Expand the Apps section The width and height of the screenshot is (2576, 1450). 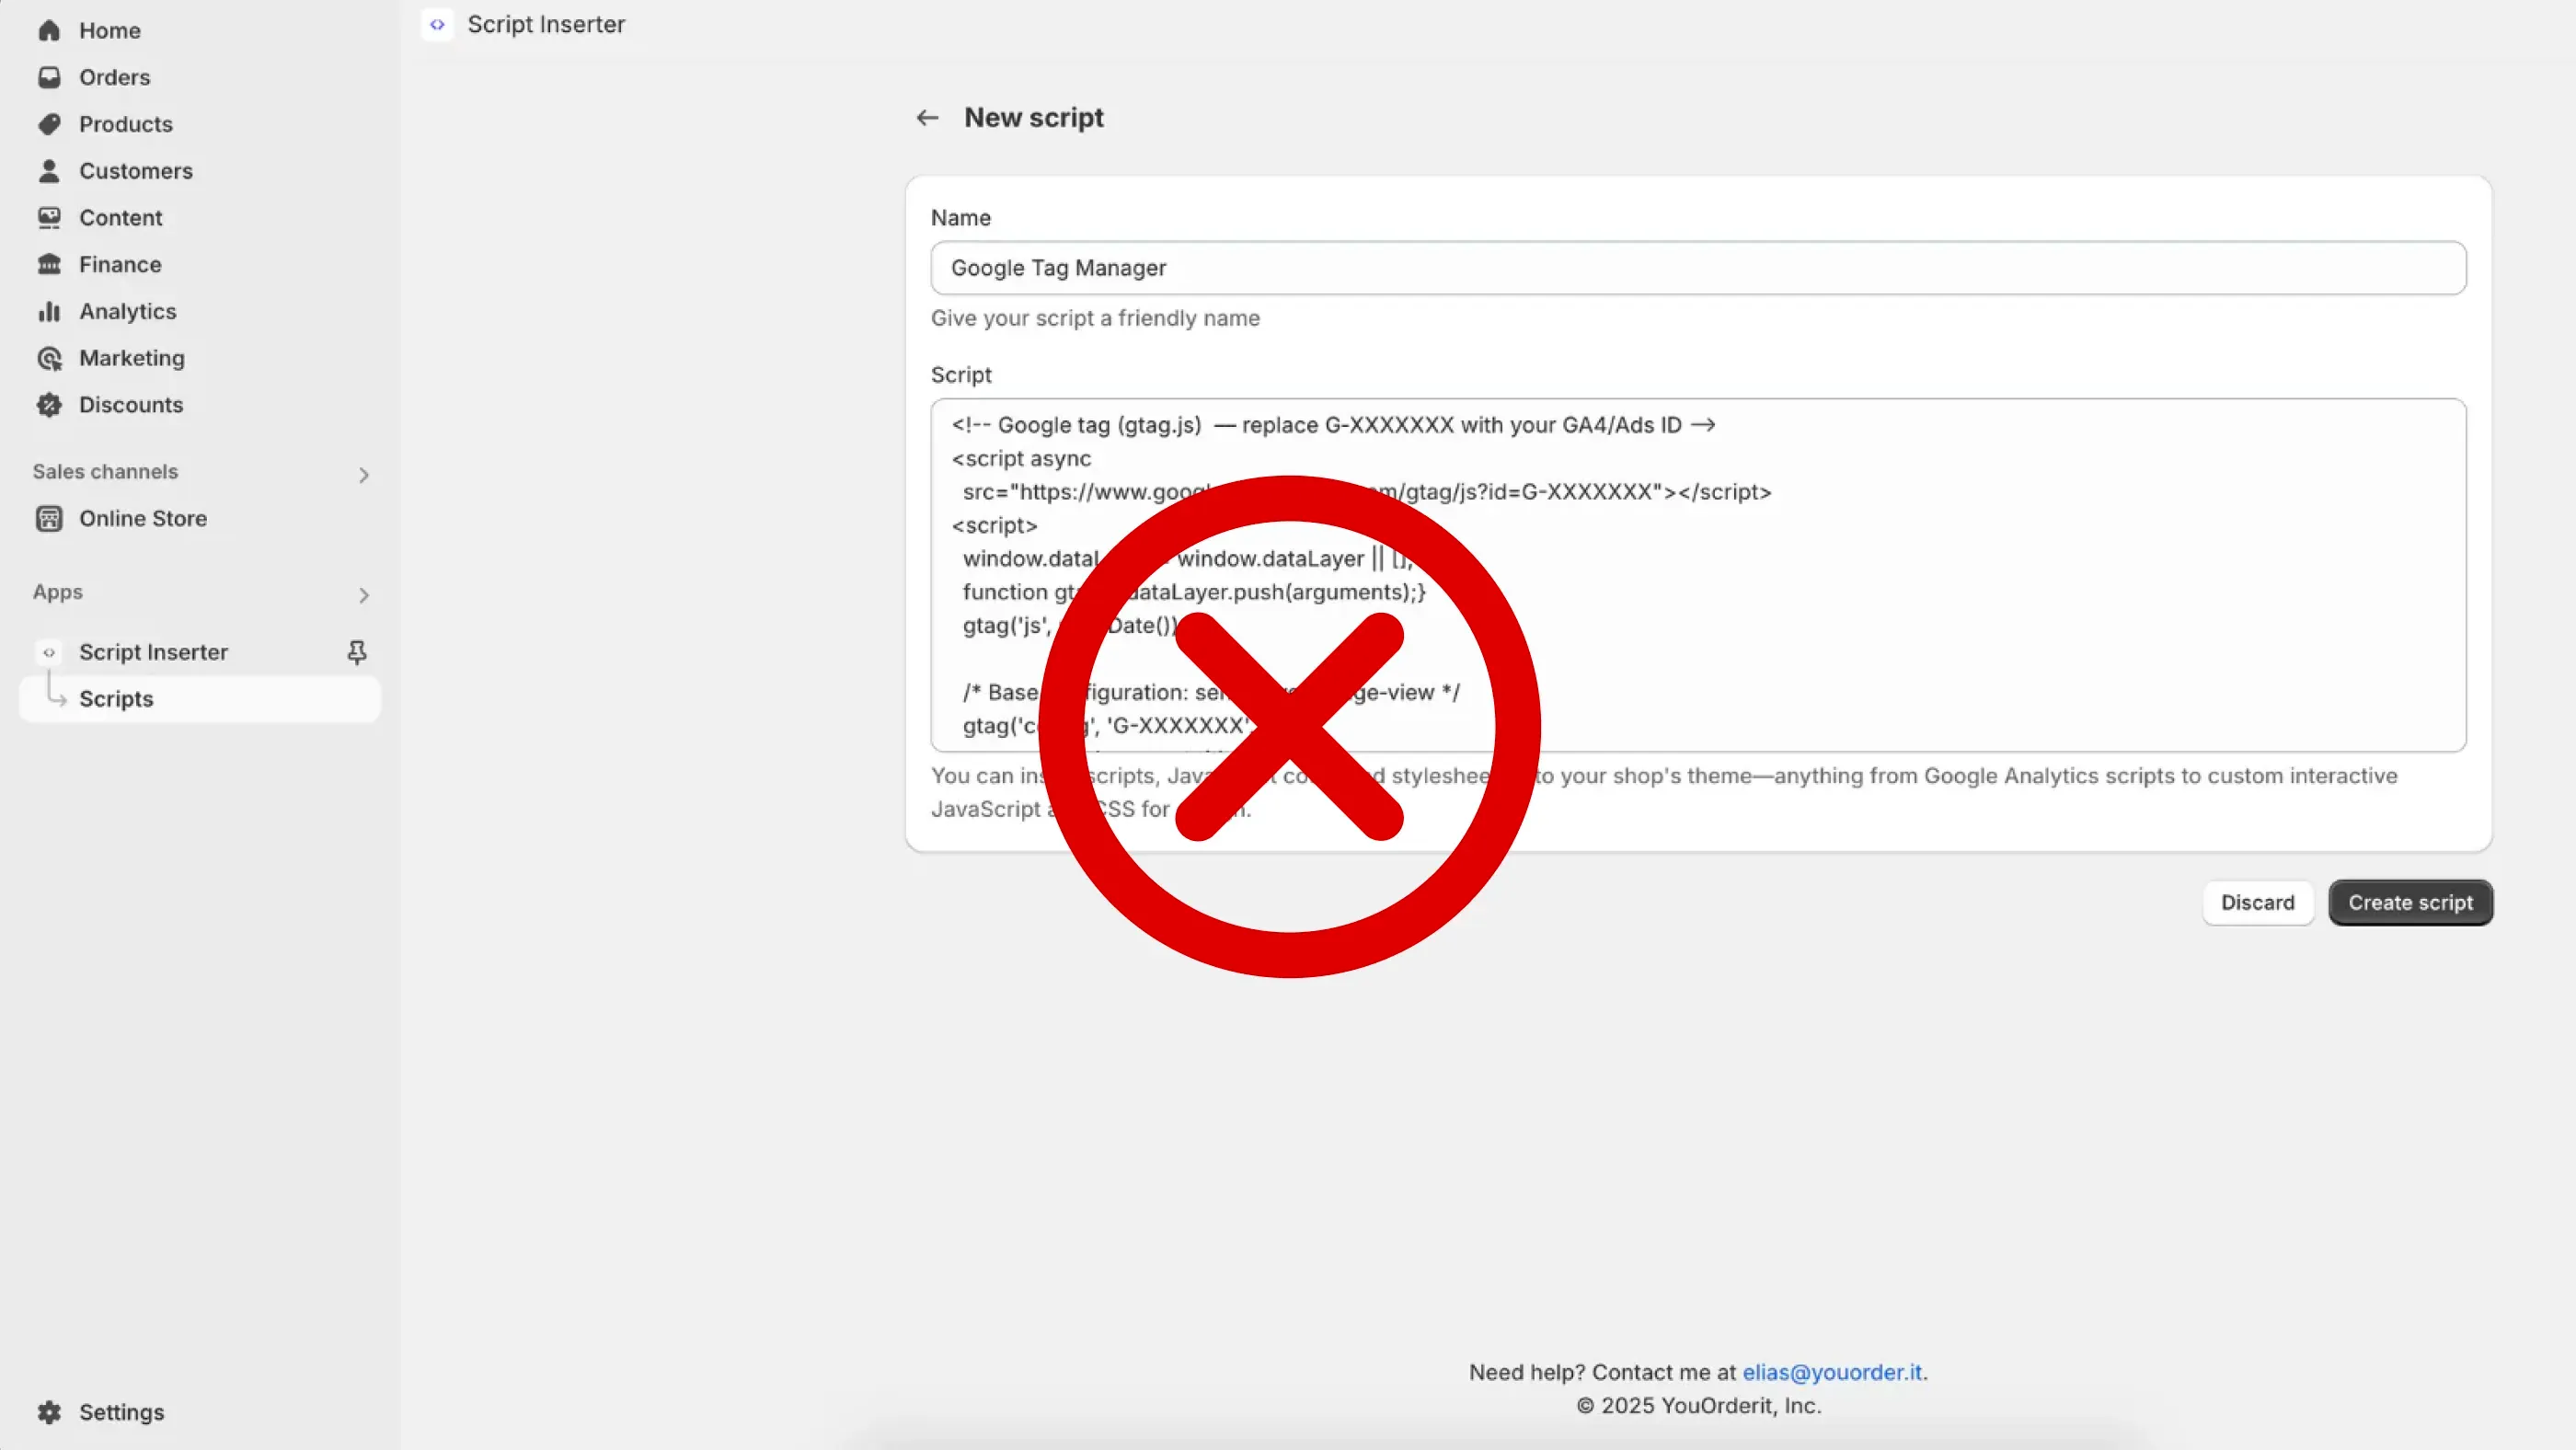point(363,595)
